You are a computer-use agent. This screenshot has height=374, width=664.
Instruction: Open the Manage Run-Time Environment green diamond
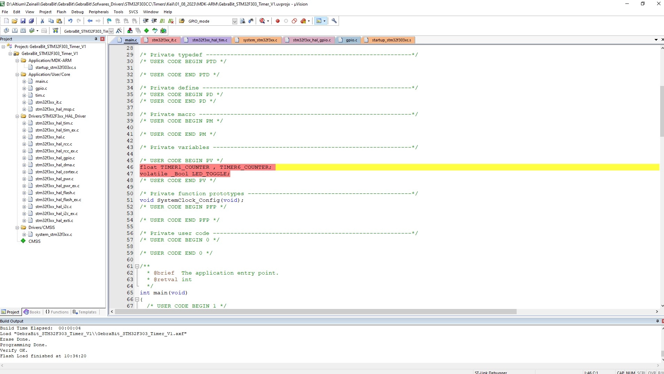(x=147, y=31)
